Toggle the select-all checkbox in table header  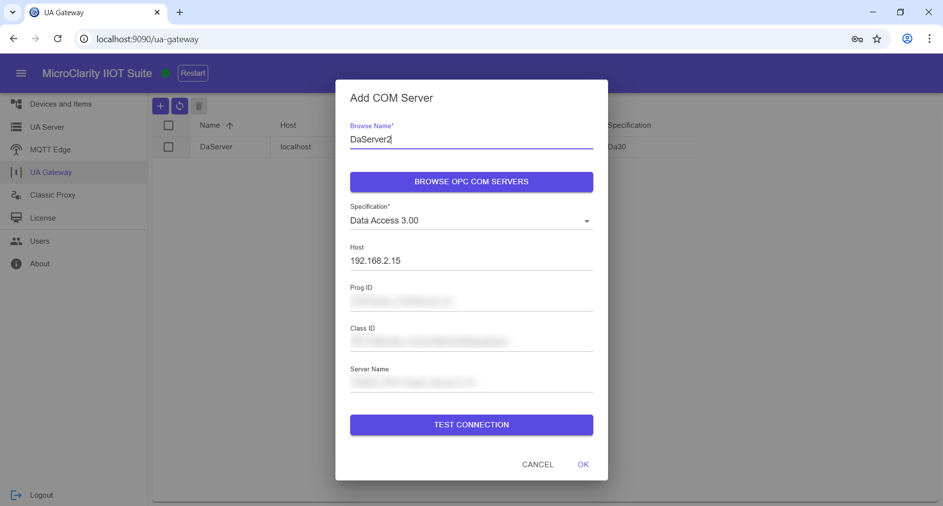click(x=168, y=125)
